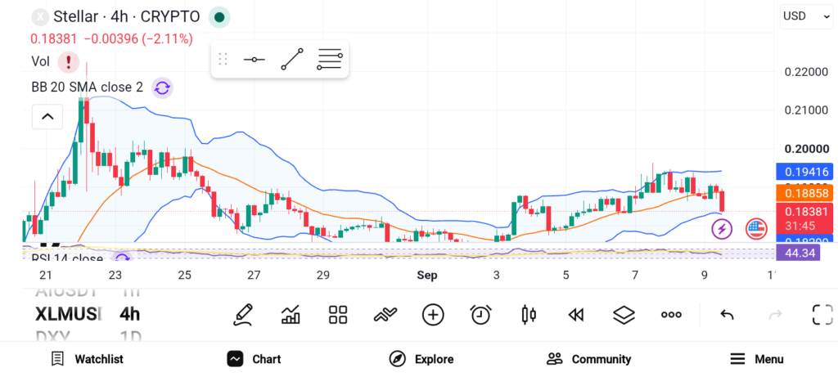Open the more options three-dot menu
The width and height of the screenshot is (838, 377).
(671, 315)
